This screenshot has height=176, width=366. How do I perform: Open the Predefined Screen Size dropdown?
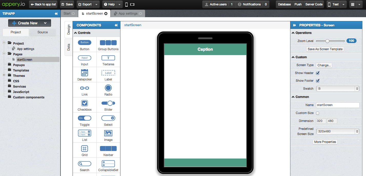357,131
